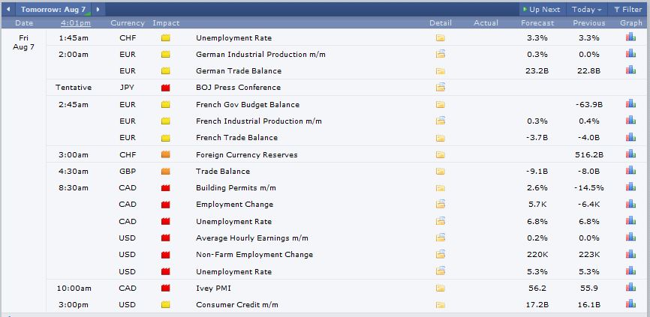This screenshot has height=317, width=650.
Task: Open detail folder for Consumer Credit m/m
Action: pos(440,305)
